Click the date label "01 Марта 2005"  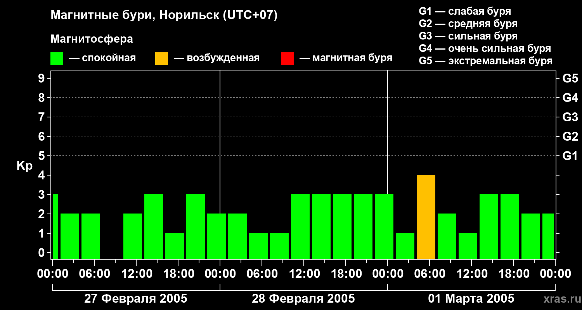pos(471,299)
